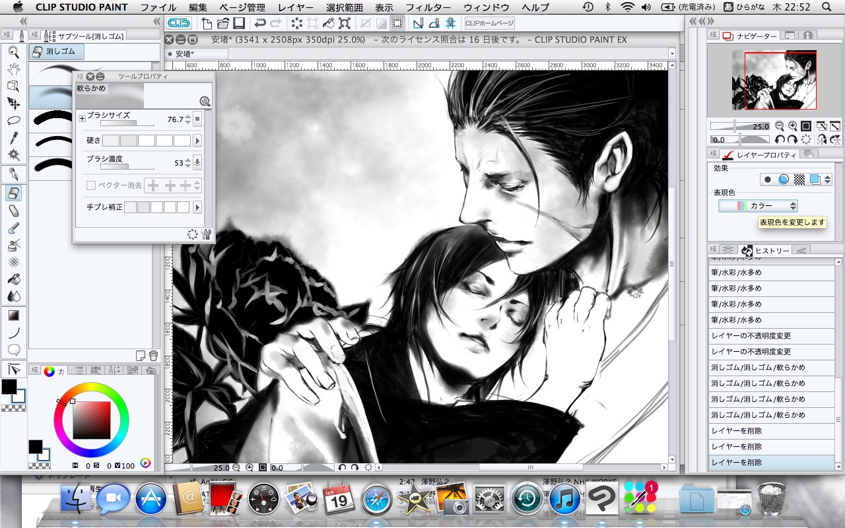The height and width of the screenshot is (528, 845).
Task: Open the レイヤー menu
Action: (296, 7)
